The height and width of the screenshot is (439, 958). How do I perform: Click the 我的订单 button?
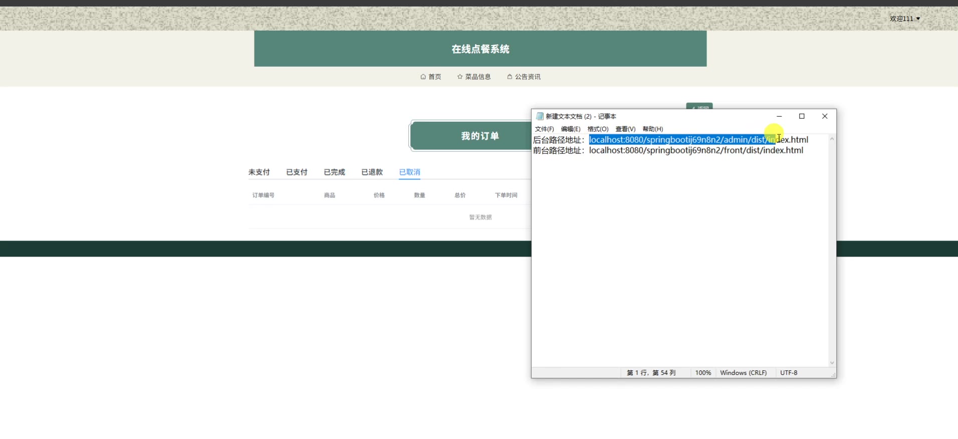coord(470,136)
